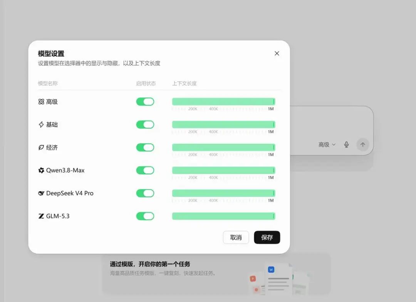
Task: Click the DeepSeek V4 Pro model name
Action: [70, 194]
